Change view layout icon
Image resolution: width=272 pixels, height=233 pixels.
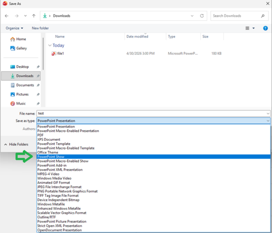247,28
